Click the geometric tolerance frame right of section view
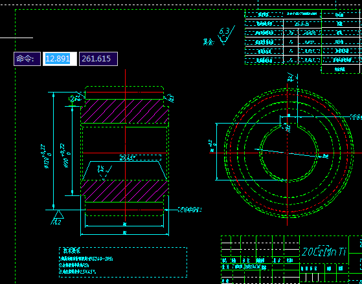 [190, 210]
